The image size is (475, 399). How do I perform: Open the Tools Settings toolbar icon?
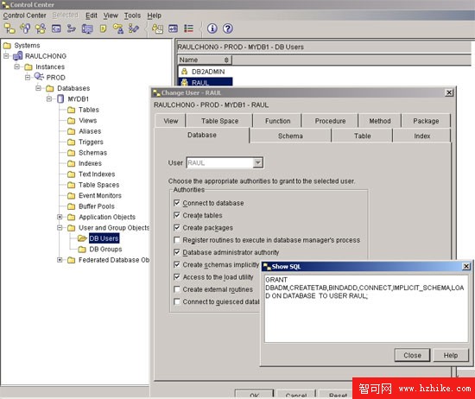173,28
